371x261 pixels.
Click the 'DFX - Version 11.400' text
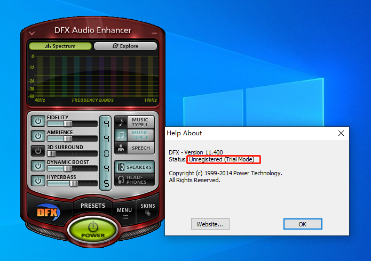196,152
